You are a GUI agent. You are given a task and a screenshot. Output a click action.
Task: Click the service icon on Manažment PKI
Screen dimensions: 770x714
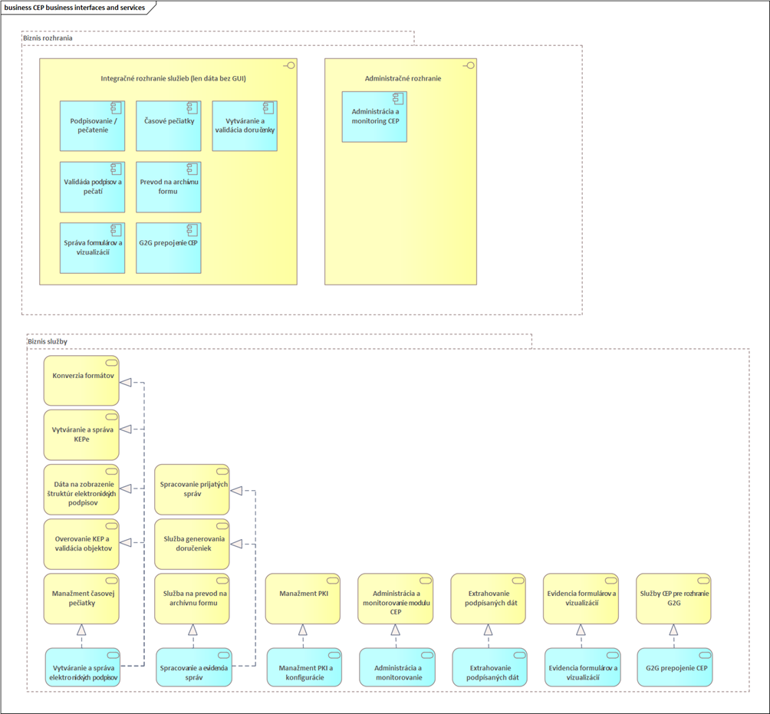coord(334,581)
